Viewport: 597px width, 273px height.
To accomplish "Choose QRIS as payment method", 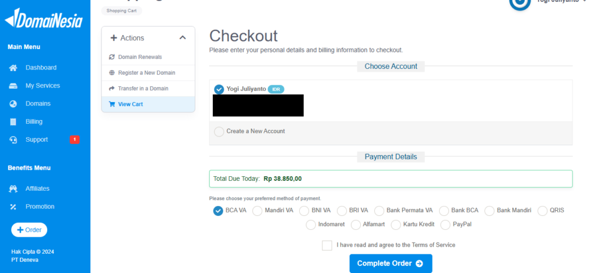I will pyautogui.click(x=543, y=211).
